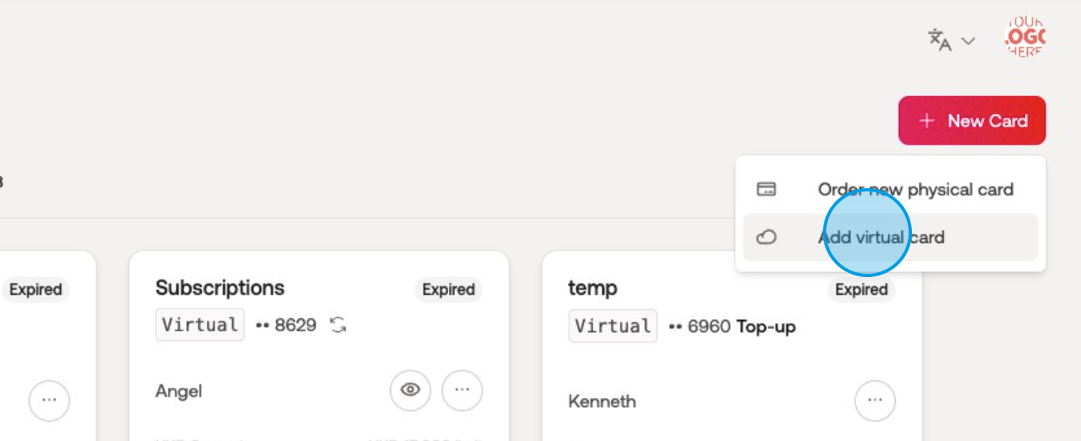Image resolution: width=1081 pixels, height=441 pixels.
Task: Open the company logo profile avatar
Action: click(x=1025, y=37)
